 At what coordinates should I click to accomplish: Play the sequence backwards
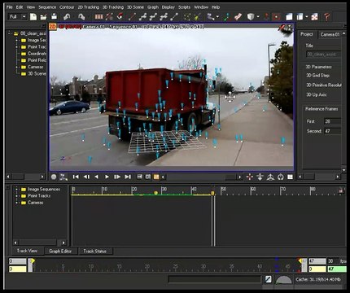(96, 177)
